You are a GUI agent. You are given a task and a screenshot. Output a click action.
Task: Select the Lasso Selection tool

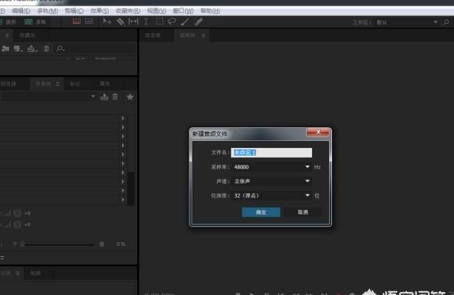pos(172,21)
